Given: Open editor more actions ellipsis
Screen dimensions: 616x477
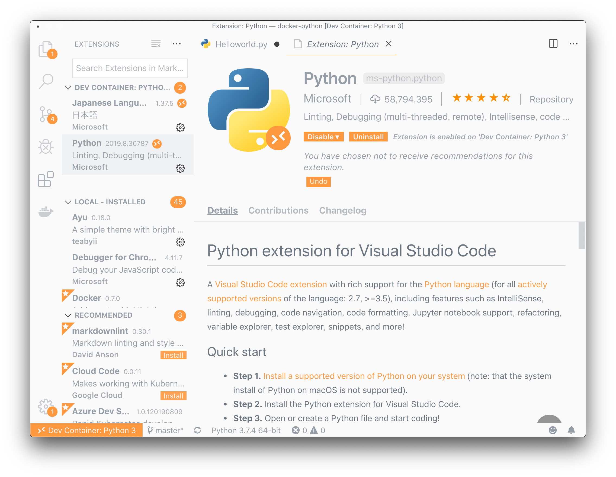Looking at the screenshot, I should point(573,44).
